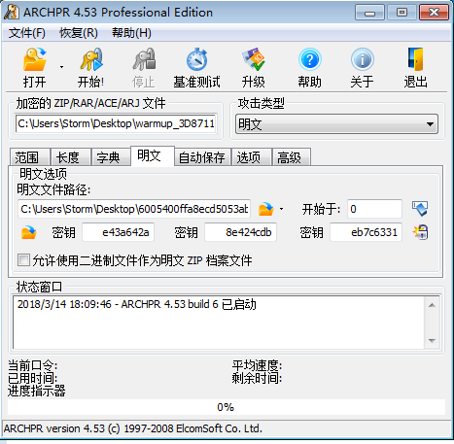Click the lock icon right of the keys

point(420,232)
